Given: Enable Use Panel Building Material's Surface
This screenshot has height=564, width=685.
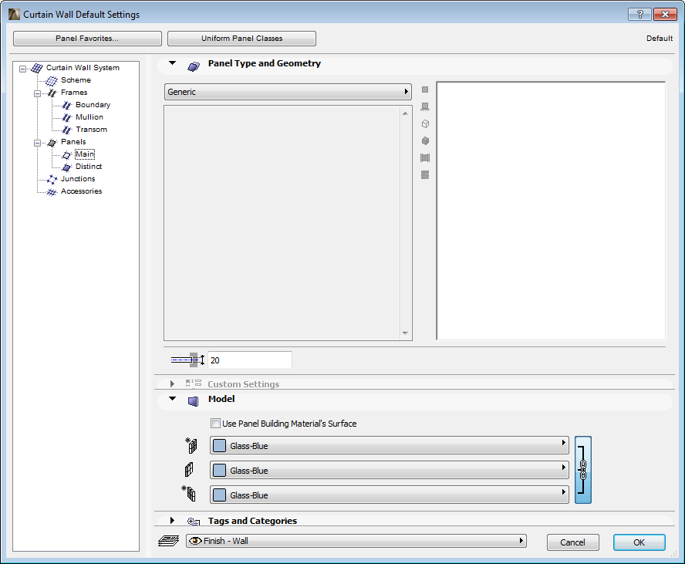Looking at the screenshot, I should point(215,423).
